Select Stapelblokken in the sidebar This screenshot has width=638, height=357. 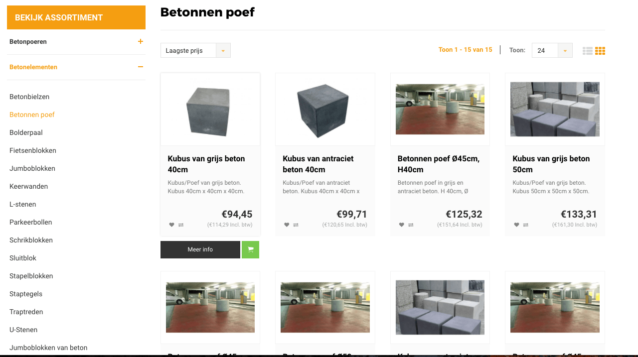[31, 276]
